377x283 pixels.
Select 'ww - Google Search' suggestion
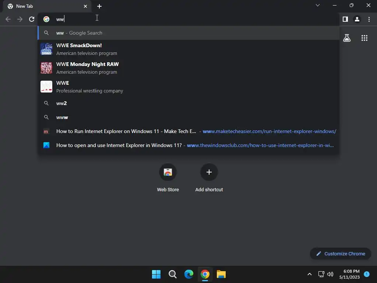188,33
